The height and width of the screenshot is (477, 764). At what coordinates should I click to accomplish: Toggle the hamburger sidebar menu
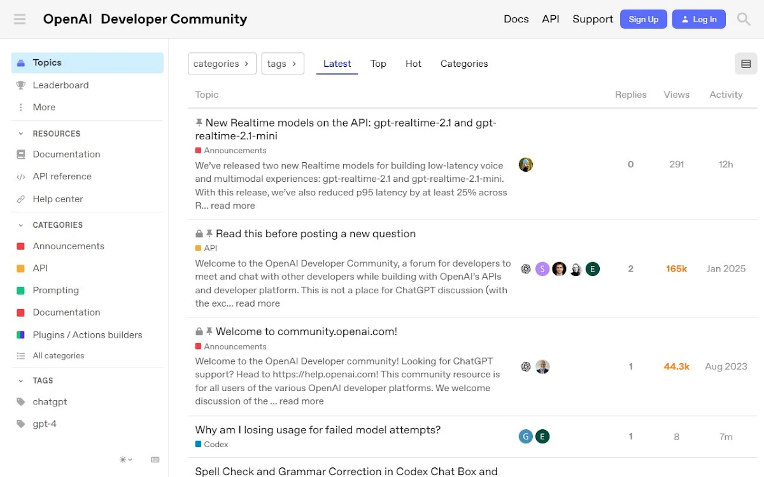(20, 19)
